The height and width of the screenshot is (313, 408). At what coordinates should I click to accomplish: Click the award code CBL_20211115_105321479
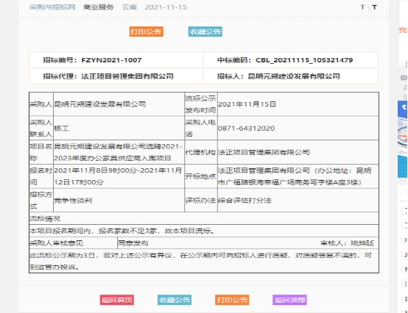coord(304,60)
